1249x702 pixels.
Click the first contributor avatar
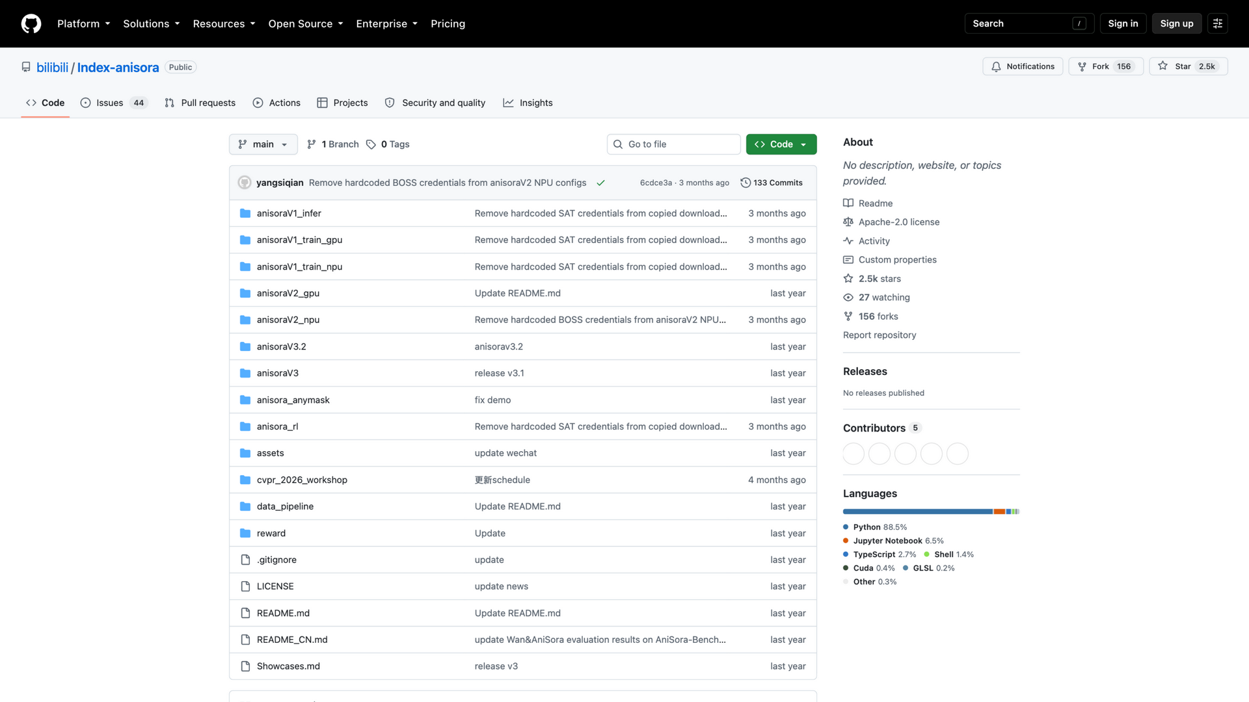pos(853,454)
